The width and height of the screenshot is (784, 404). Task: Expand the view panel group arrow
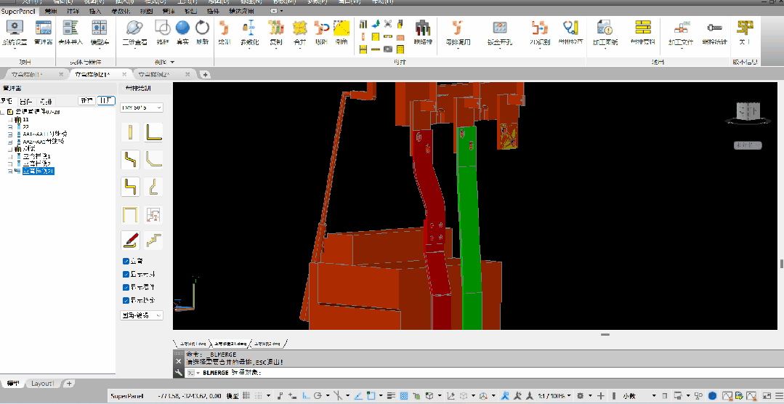pyautogui.click(x=172, y=62)
